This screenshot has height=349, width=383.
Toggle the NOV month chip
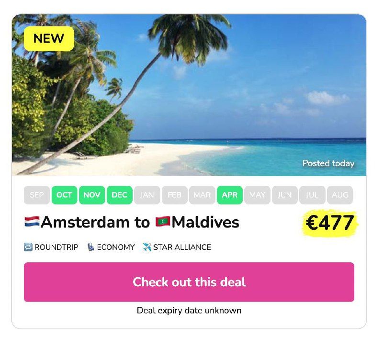click(x=92, y=195)
